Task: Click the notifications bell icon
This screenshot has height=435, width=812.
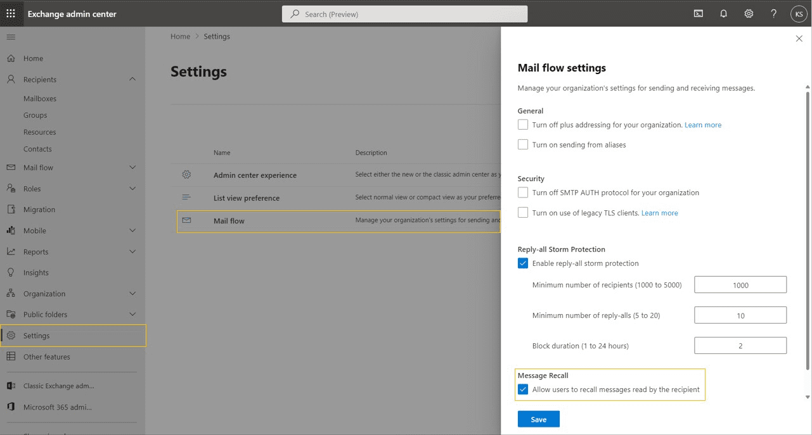Action: (x=723, y=13)
